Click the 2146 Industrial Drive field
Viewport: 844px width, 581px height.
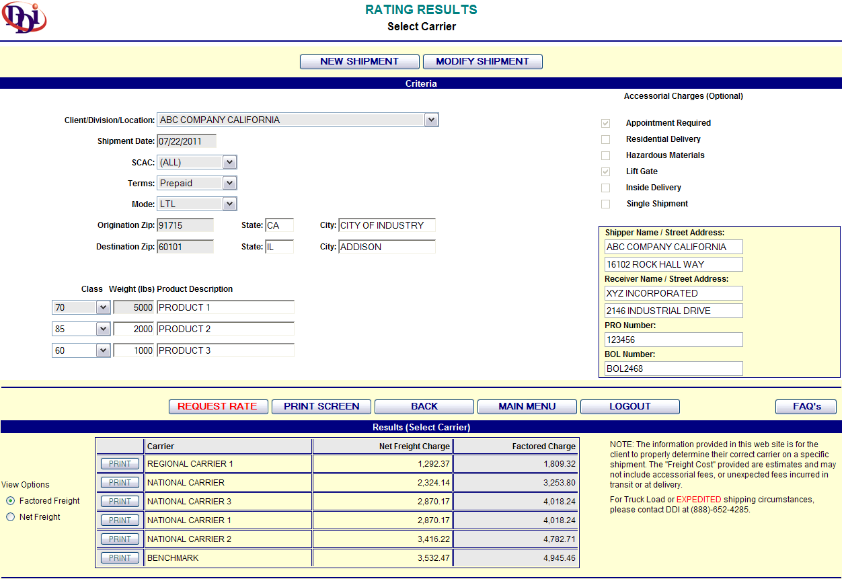[674, 311]
